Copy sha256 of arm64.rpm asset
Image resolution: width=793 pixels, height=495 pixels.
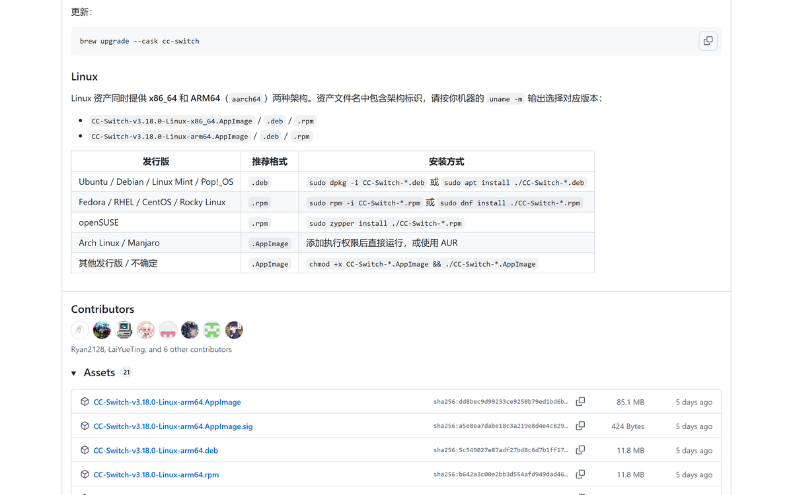click(x=580, y=474)
